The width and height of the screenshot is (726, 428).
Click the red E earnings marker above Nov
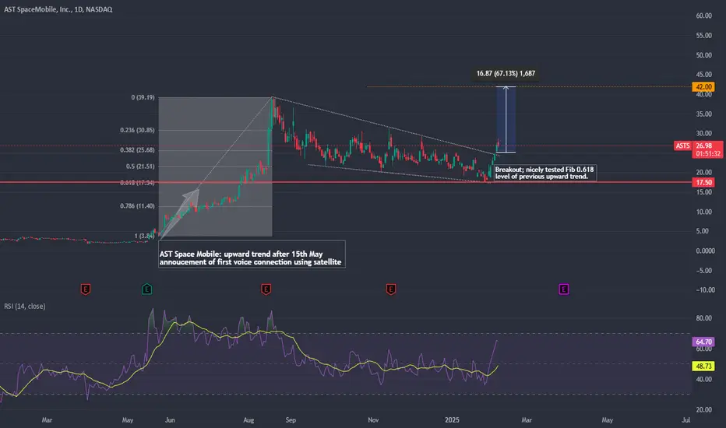click(391, 289)
